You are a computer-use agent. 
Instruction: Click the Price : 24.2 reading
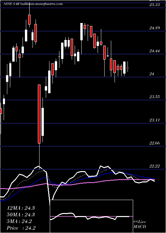[21, 228]
